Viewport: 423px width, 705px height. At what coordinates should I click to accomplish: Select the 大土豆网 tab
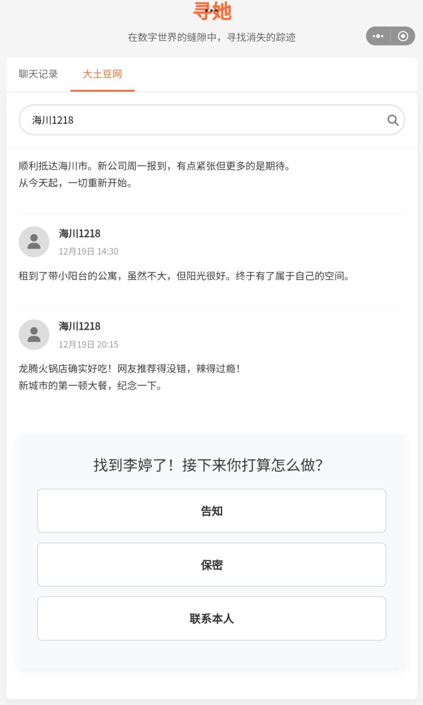click(x=102, y=74)
